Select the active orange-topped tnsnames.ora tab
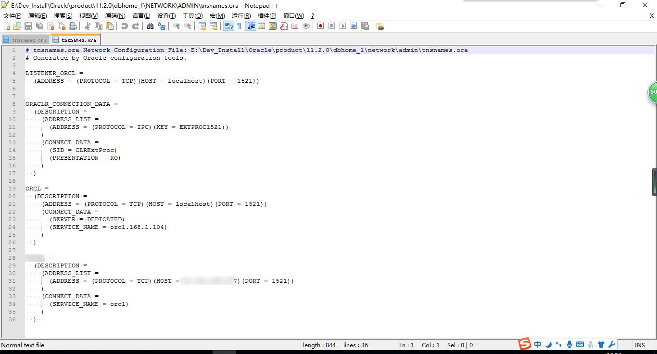Viewport: 657px width, 354px height. pos(75,40)
